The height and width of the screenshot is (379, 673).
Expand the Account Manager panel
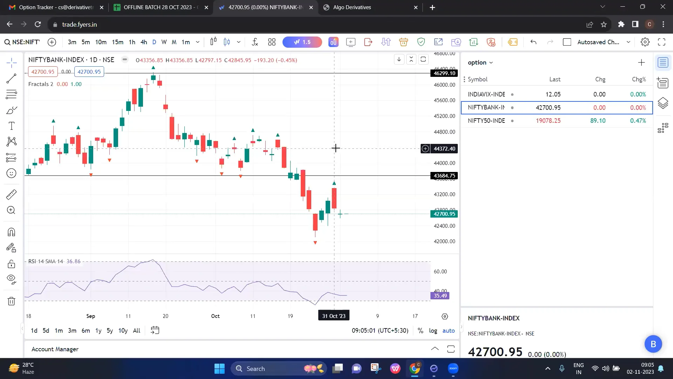coord(435,349)
